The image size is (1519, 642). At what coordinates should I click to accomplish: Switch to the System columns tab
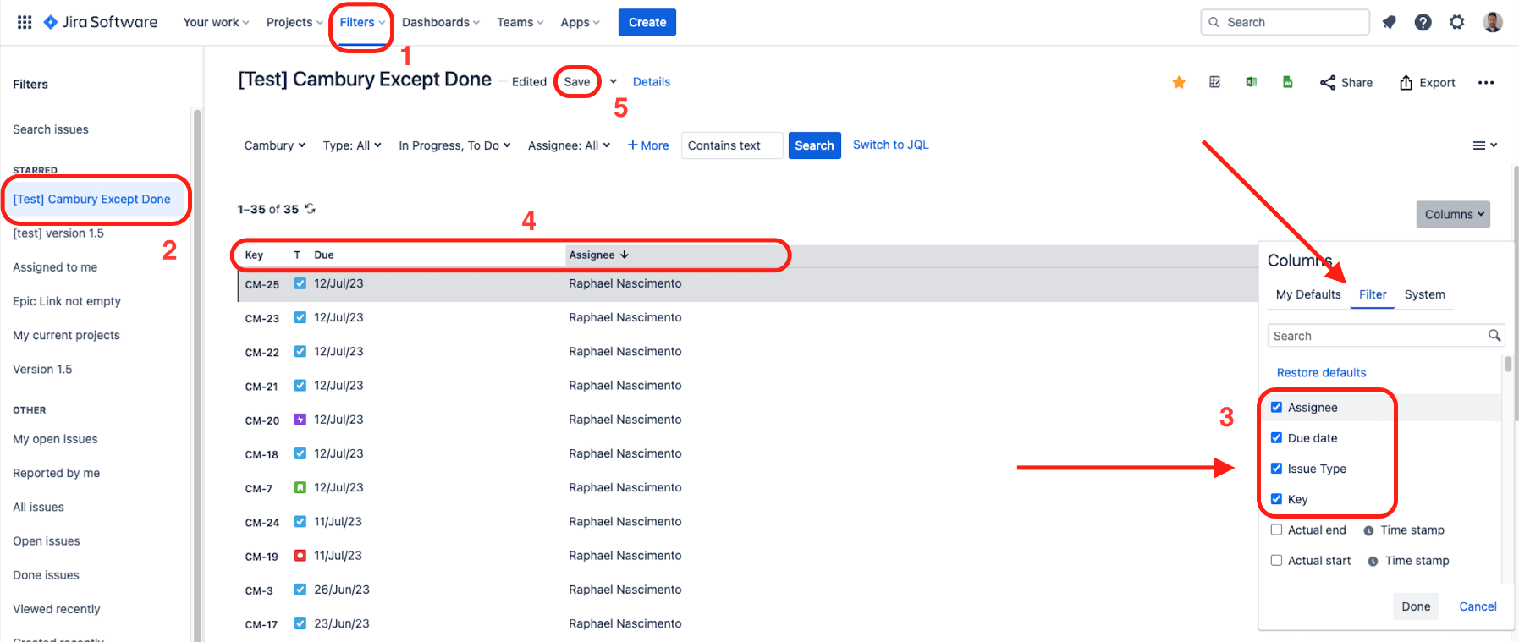(1424, 294)
